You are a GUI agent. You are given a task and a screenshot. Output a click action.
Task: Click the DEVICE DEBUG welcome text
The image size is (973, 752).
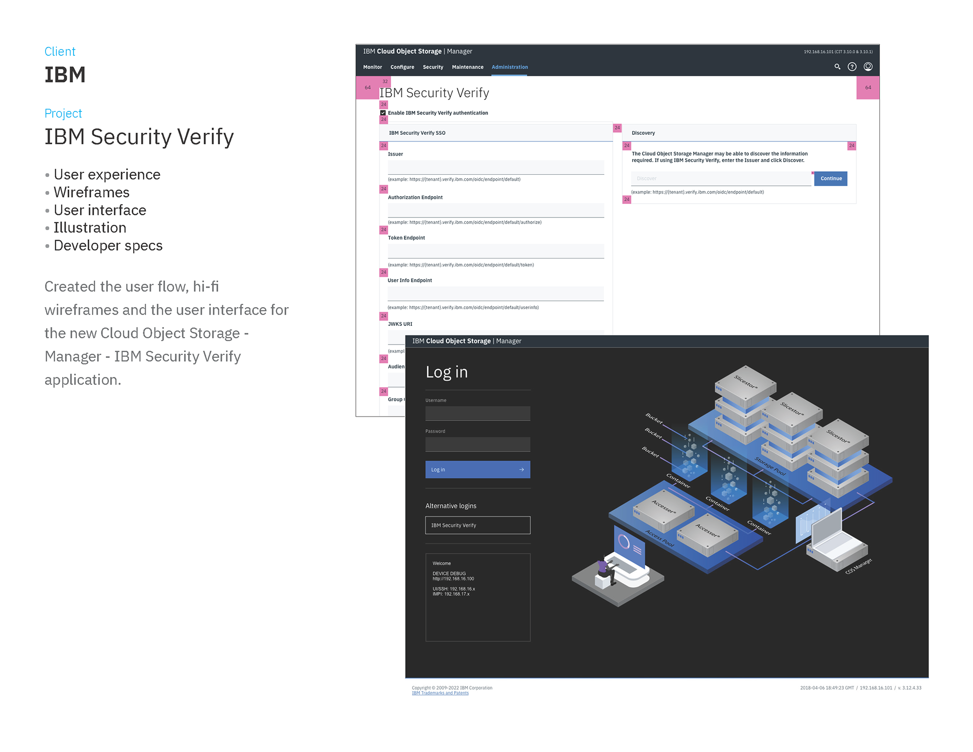[449, 574]
